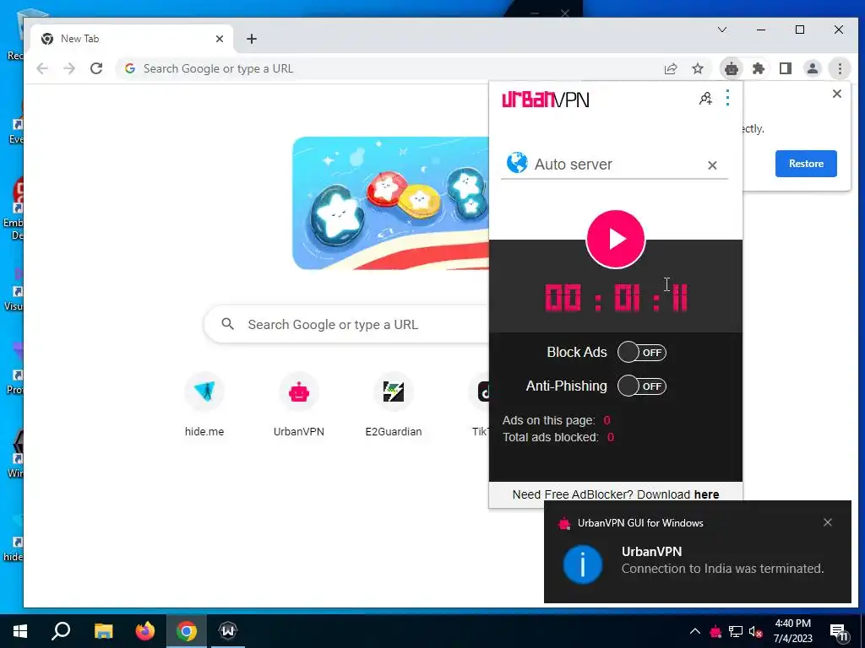Open the E2Guardian shortcut

pos(394,405)
